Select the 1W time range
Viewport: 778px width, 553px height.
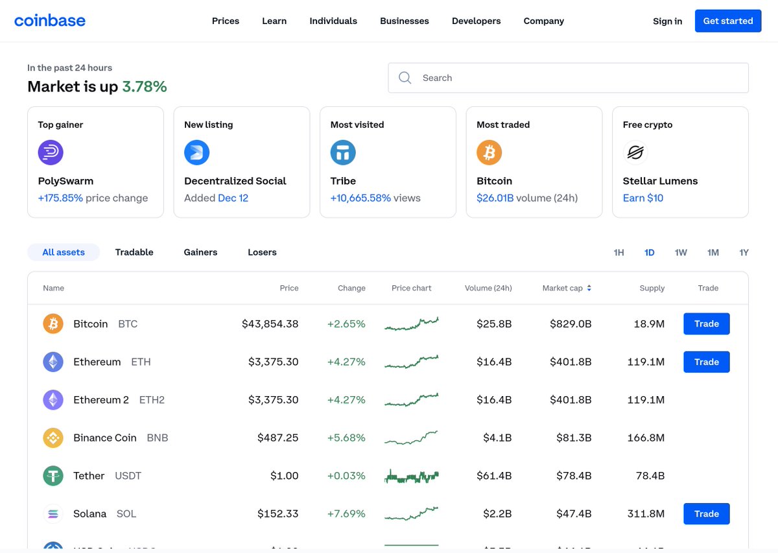pyautogui.click(x=681, y=252)
